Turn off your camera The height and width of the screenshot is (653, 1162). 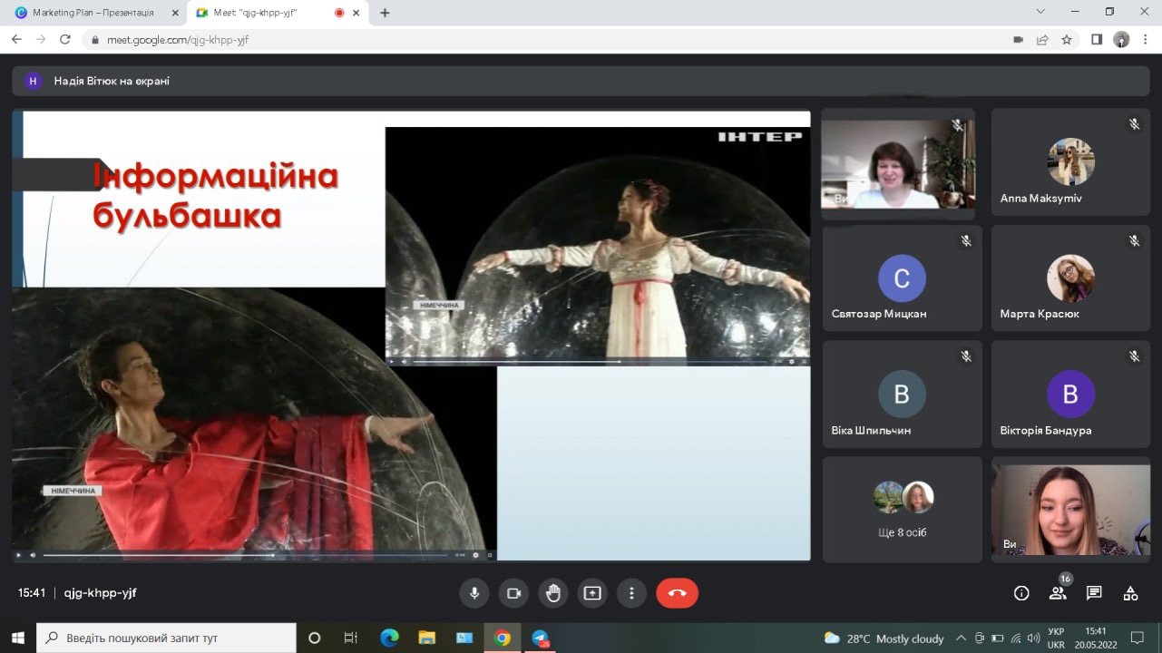(x=513, y=593)
